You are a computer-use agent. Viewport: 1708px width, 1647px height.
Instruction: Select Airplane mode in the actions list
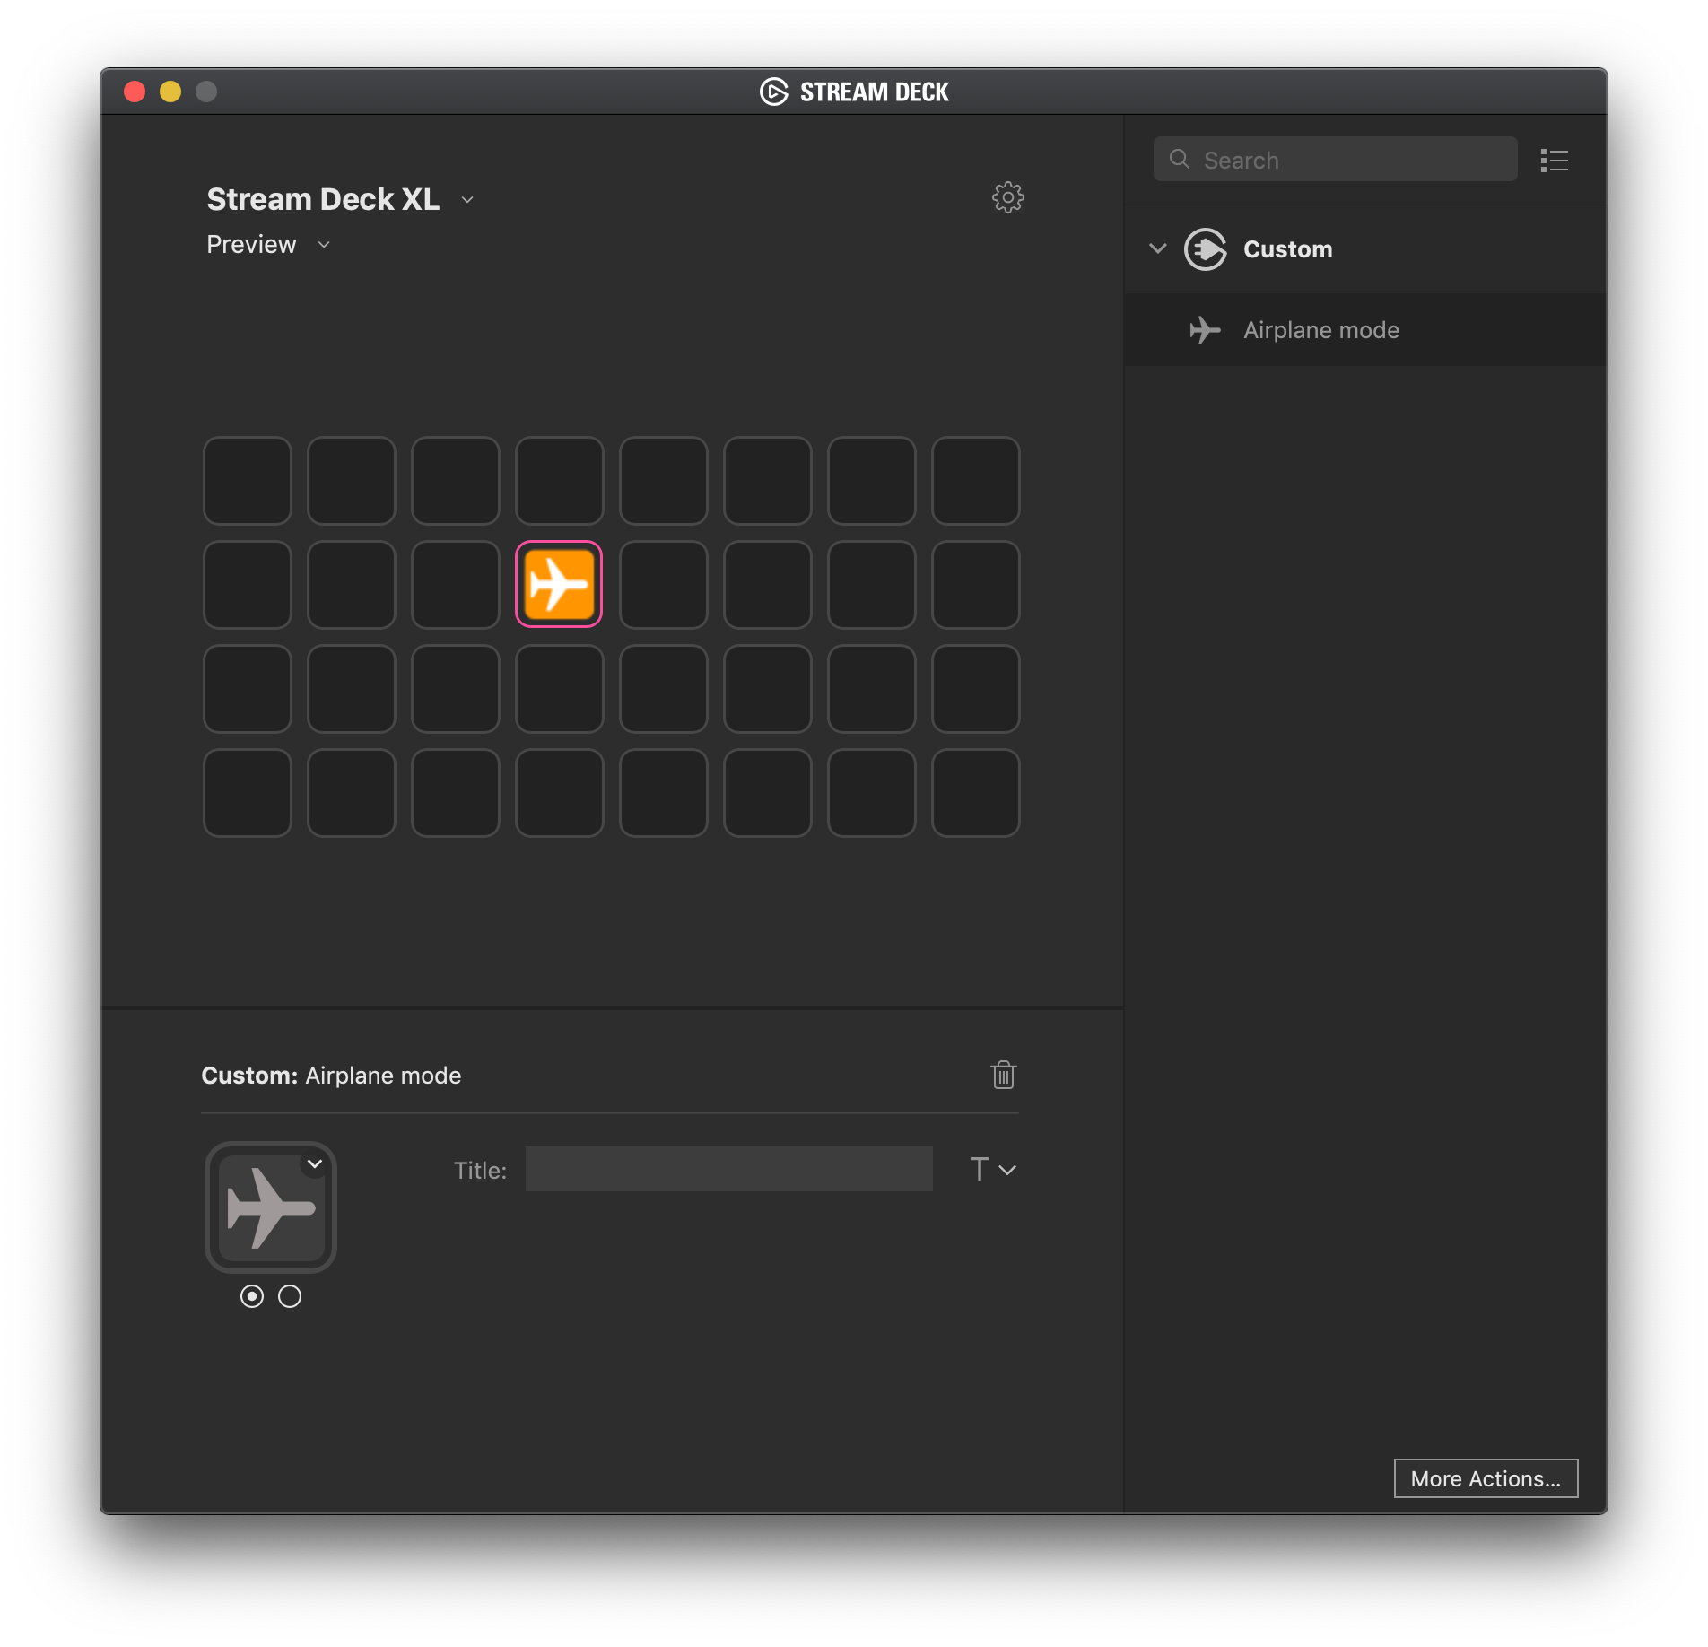1320,329
